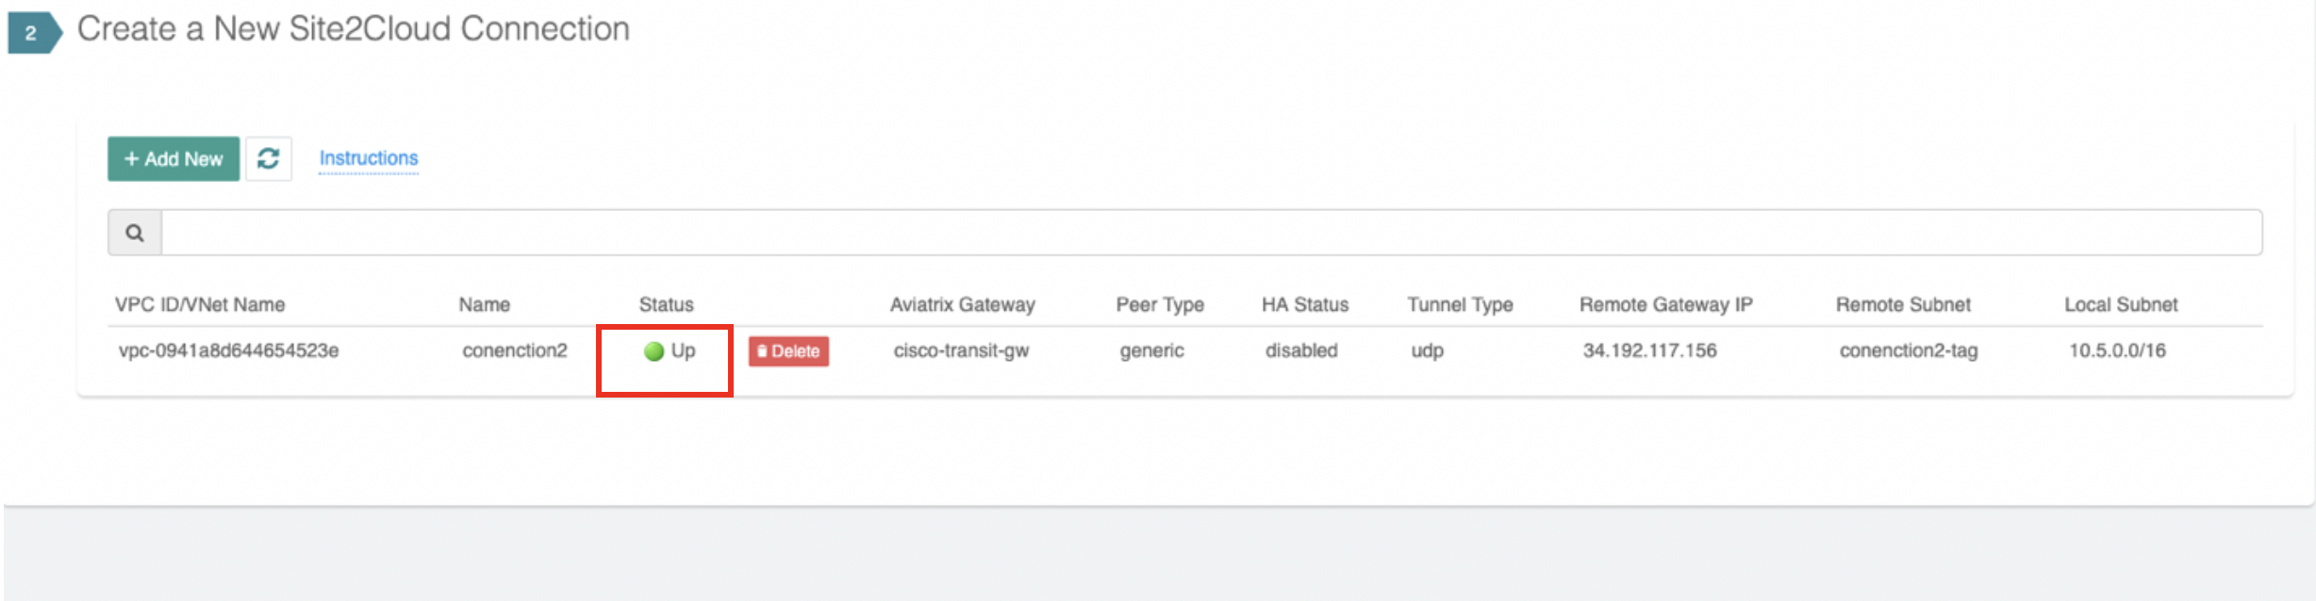Click the Tunnel Type column header
The height and width of the screenshot is (601, 2316).
coord(1460,305)
